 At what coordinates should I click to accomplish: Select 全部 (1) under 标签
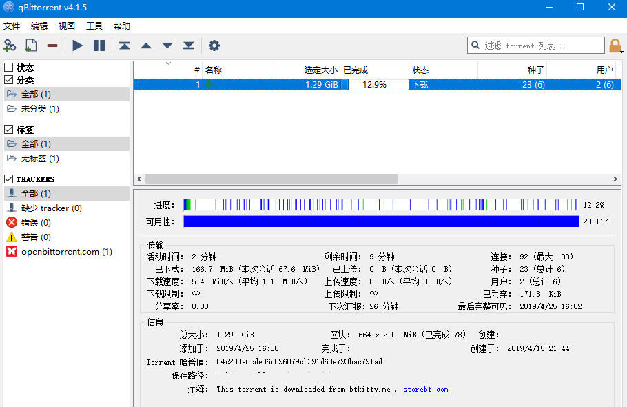pyautogui.click(x=67, y=143)
